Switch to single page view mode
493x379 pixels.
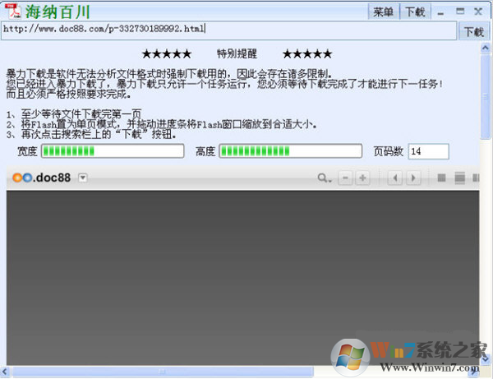coord(441,178)
